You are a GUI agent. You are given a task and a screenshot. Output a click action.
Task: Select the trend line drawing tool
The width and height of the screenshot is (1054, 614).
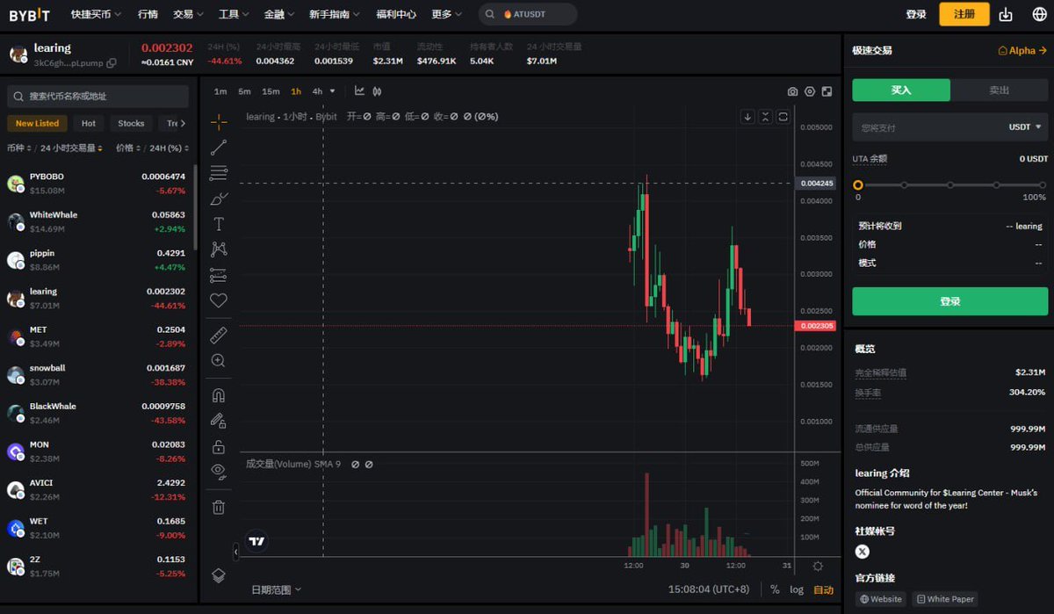coord(219,148)
